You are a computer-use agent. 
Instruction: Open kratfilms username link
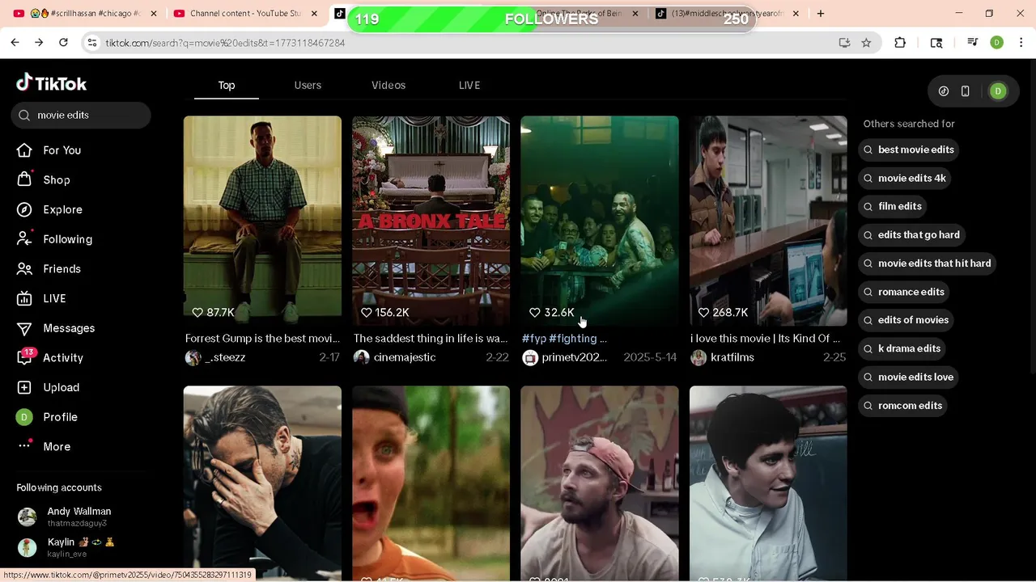pos(732,357)
